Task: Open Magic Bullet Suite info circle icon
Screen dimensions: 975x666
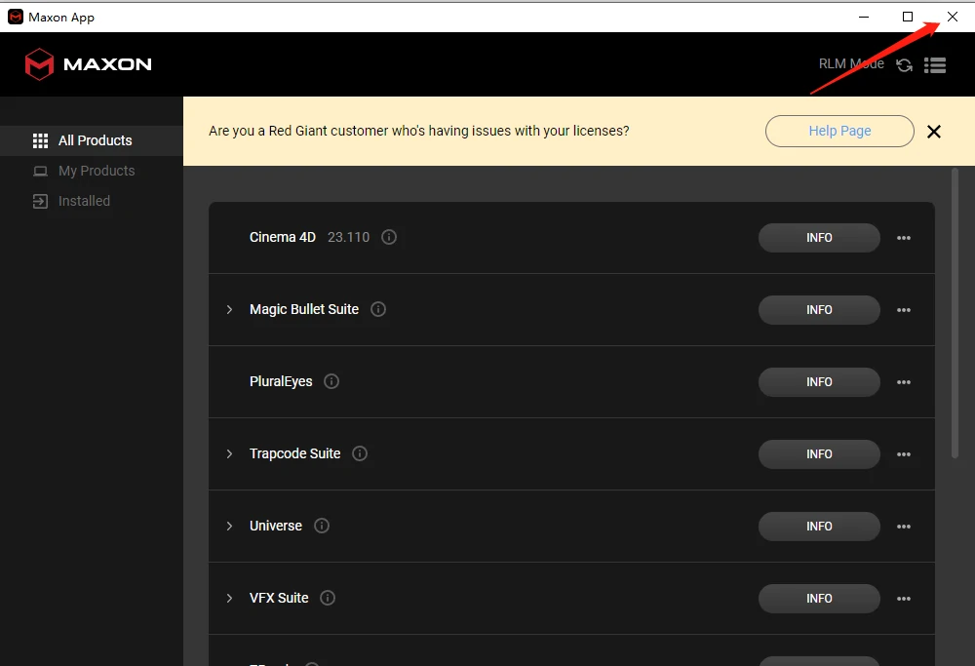Action: (x=378, y=309)
